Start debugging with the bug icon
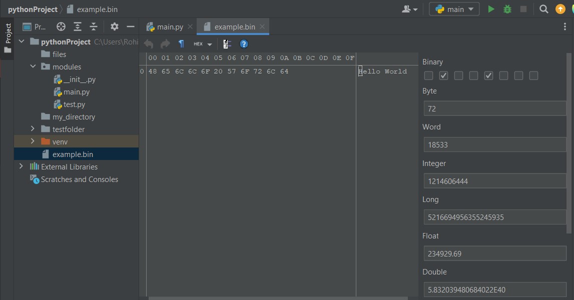 point(507,8)
